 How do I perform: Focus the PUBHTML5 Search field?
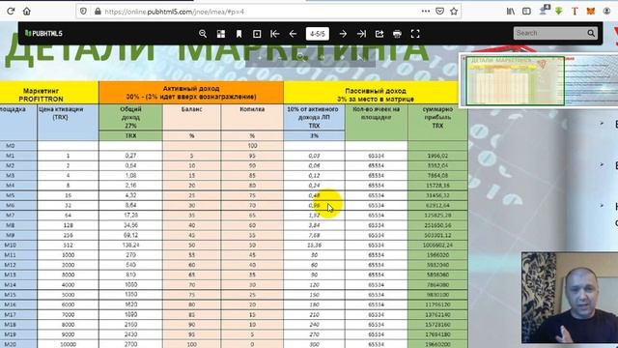(x=550, y=33)
